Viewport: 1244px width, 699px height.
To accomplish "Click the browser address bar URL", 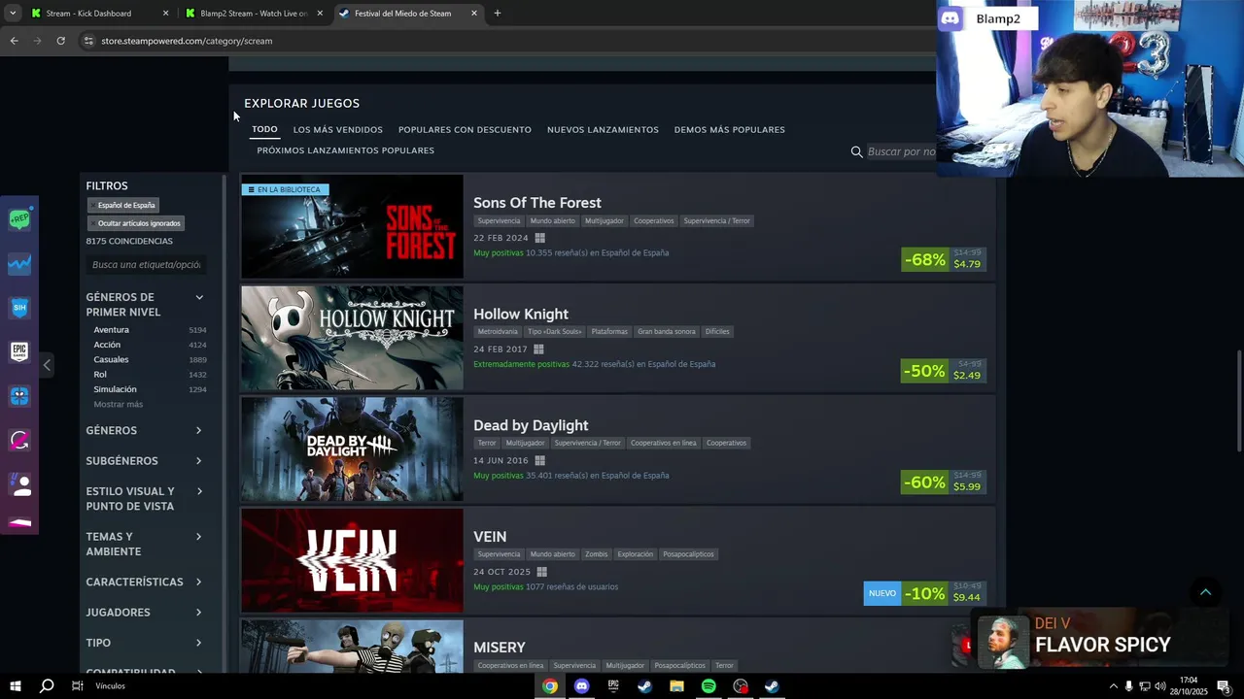I will 187,41.
